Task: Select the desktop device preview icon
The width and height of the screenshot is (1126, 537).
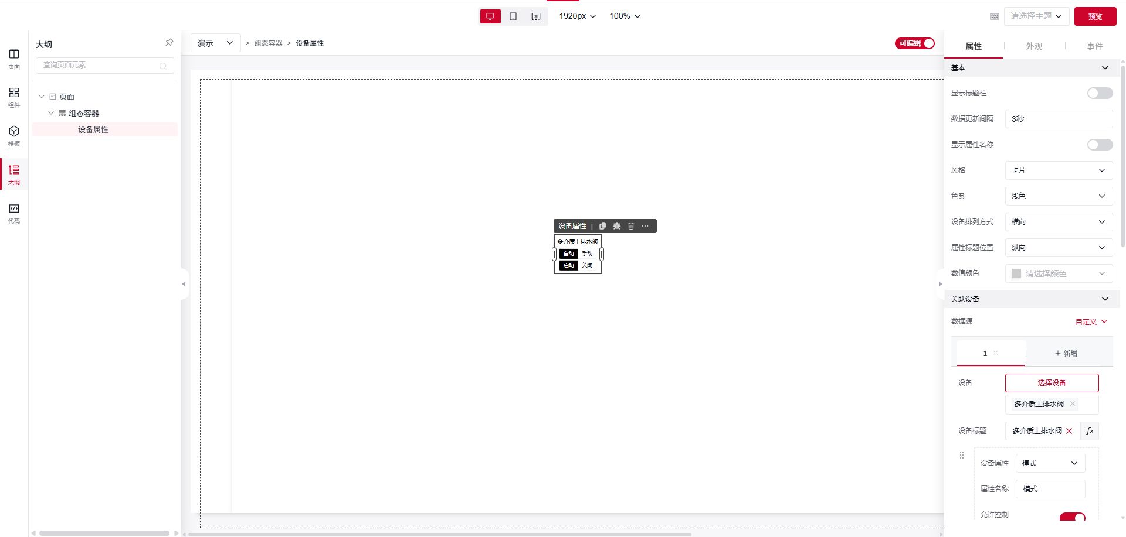Action: 490,16
